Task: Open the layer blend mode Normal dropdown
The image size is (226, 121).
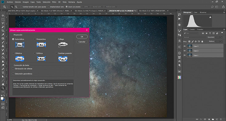Action: click(195, 37)
